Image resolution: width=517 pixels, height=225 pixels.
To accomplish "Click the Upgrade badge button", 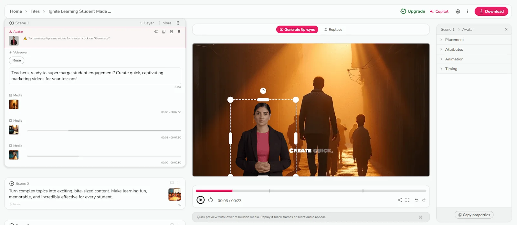I will 413,11.
